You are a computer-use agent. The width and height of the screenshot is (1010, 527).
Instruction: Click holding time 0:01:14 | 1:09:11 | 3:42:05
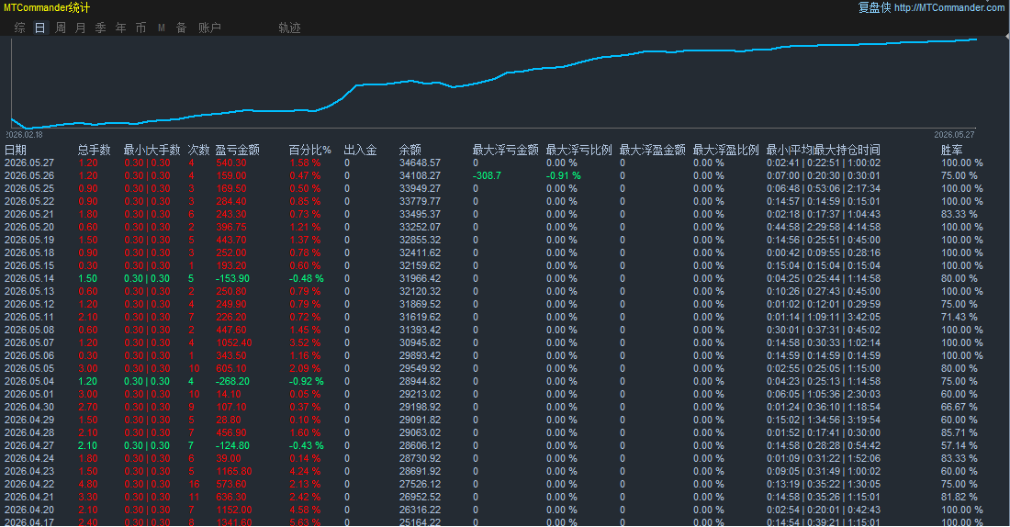[x=824, y=317]
